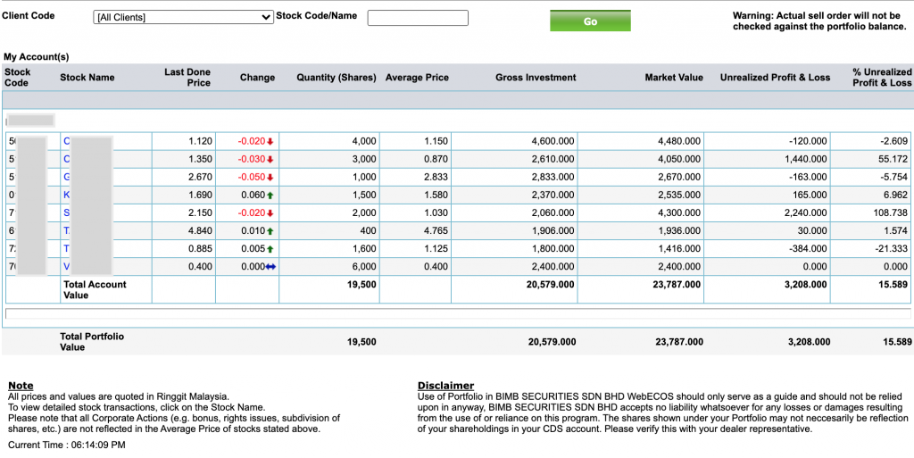
Task: Select unrealized profit 2,240.000
Action: click(x=805, y=213)
